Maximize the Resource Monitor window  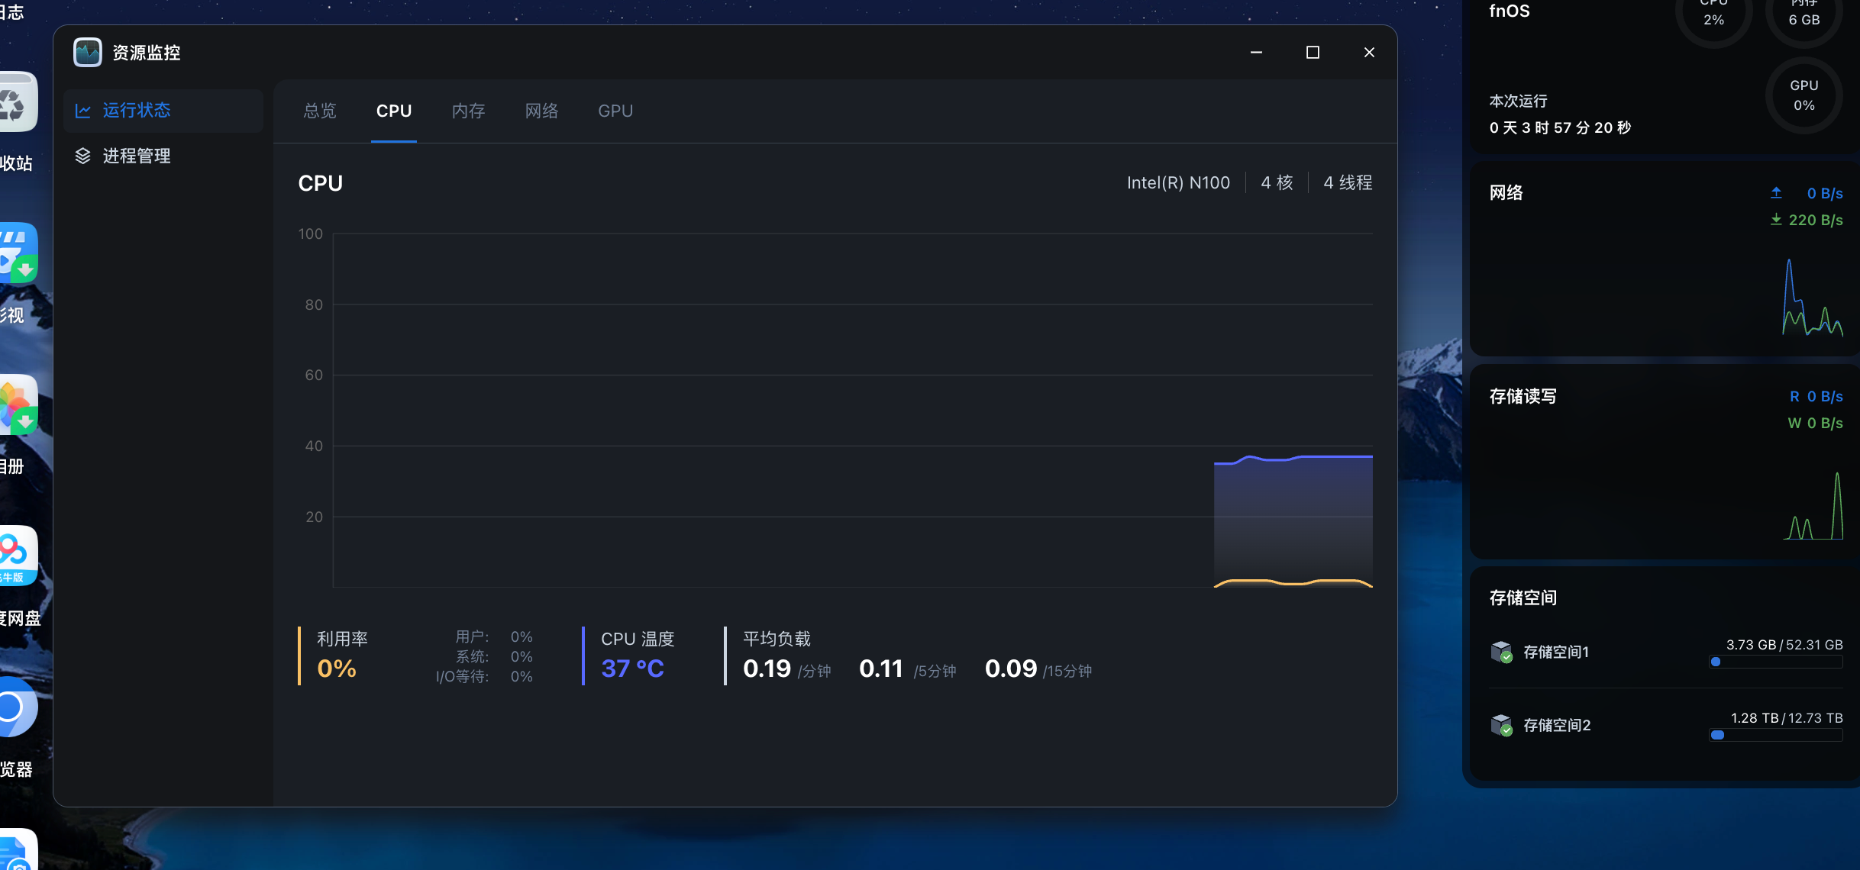coord(1313,53)
